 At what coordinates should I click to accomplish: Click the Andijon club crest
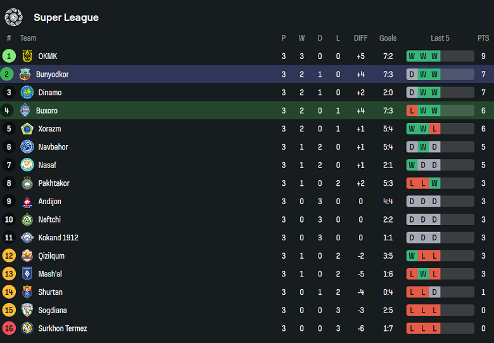click(27, 202)
